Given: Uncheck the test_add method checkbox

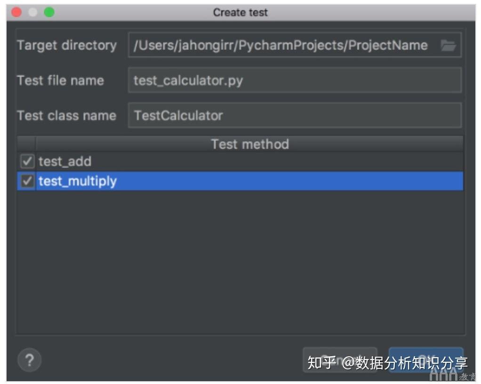Looking at the screenshot, I should point(26,161).
